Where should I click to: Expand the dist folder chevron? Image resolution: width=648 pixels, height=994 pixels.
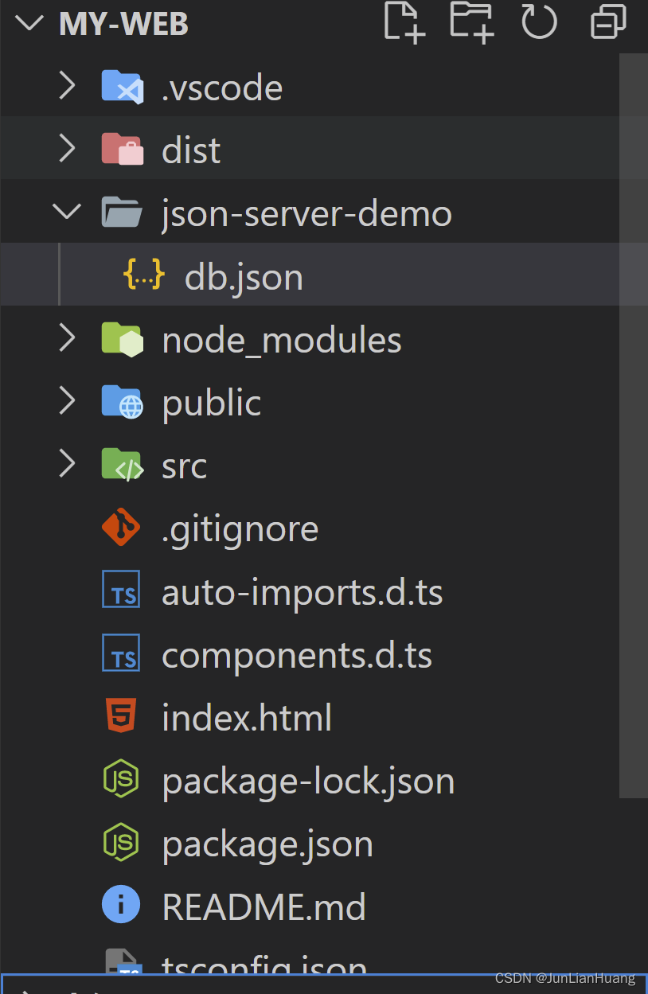coord(68,149)
